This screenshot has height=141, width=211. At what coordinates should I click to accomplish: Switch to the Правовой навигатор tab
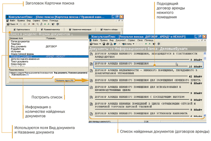[50, 30]
